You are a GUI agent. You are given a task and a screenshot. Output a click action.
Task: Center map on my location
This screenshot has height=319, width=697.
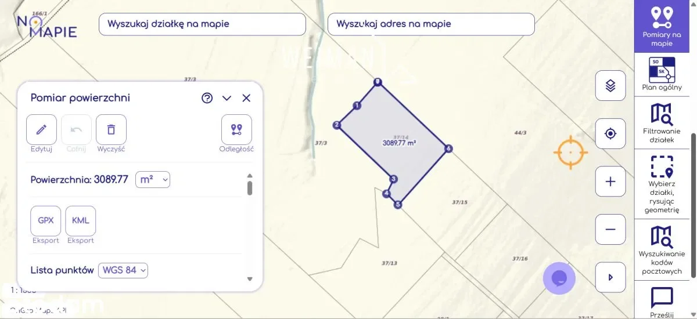[610, 134]
